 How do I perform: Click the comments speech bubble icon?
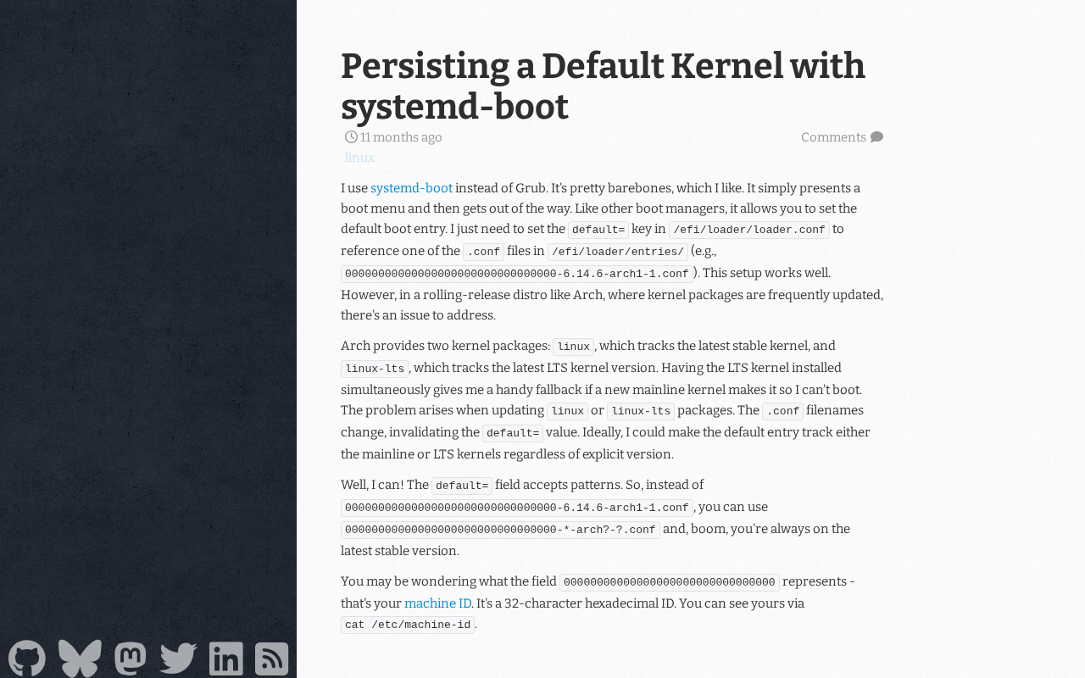pyautogui.click(x=876, y=137)
